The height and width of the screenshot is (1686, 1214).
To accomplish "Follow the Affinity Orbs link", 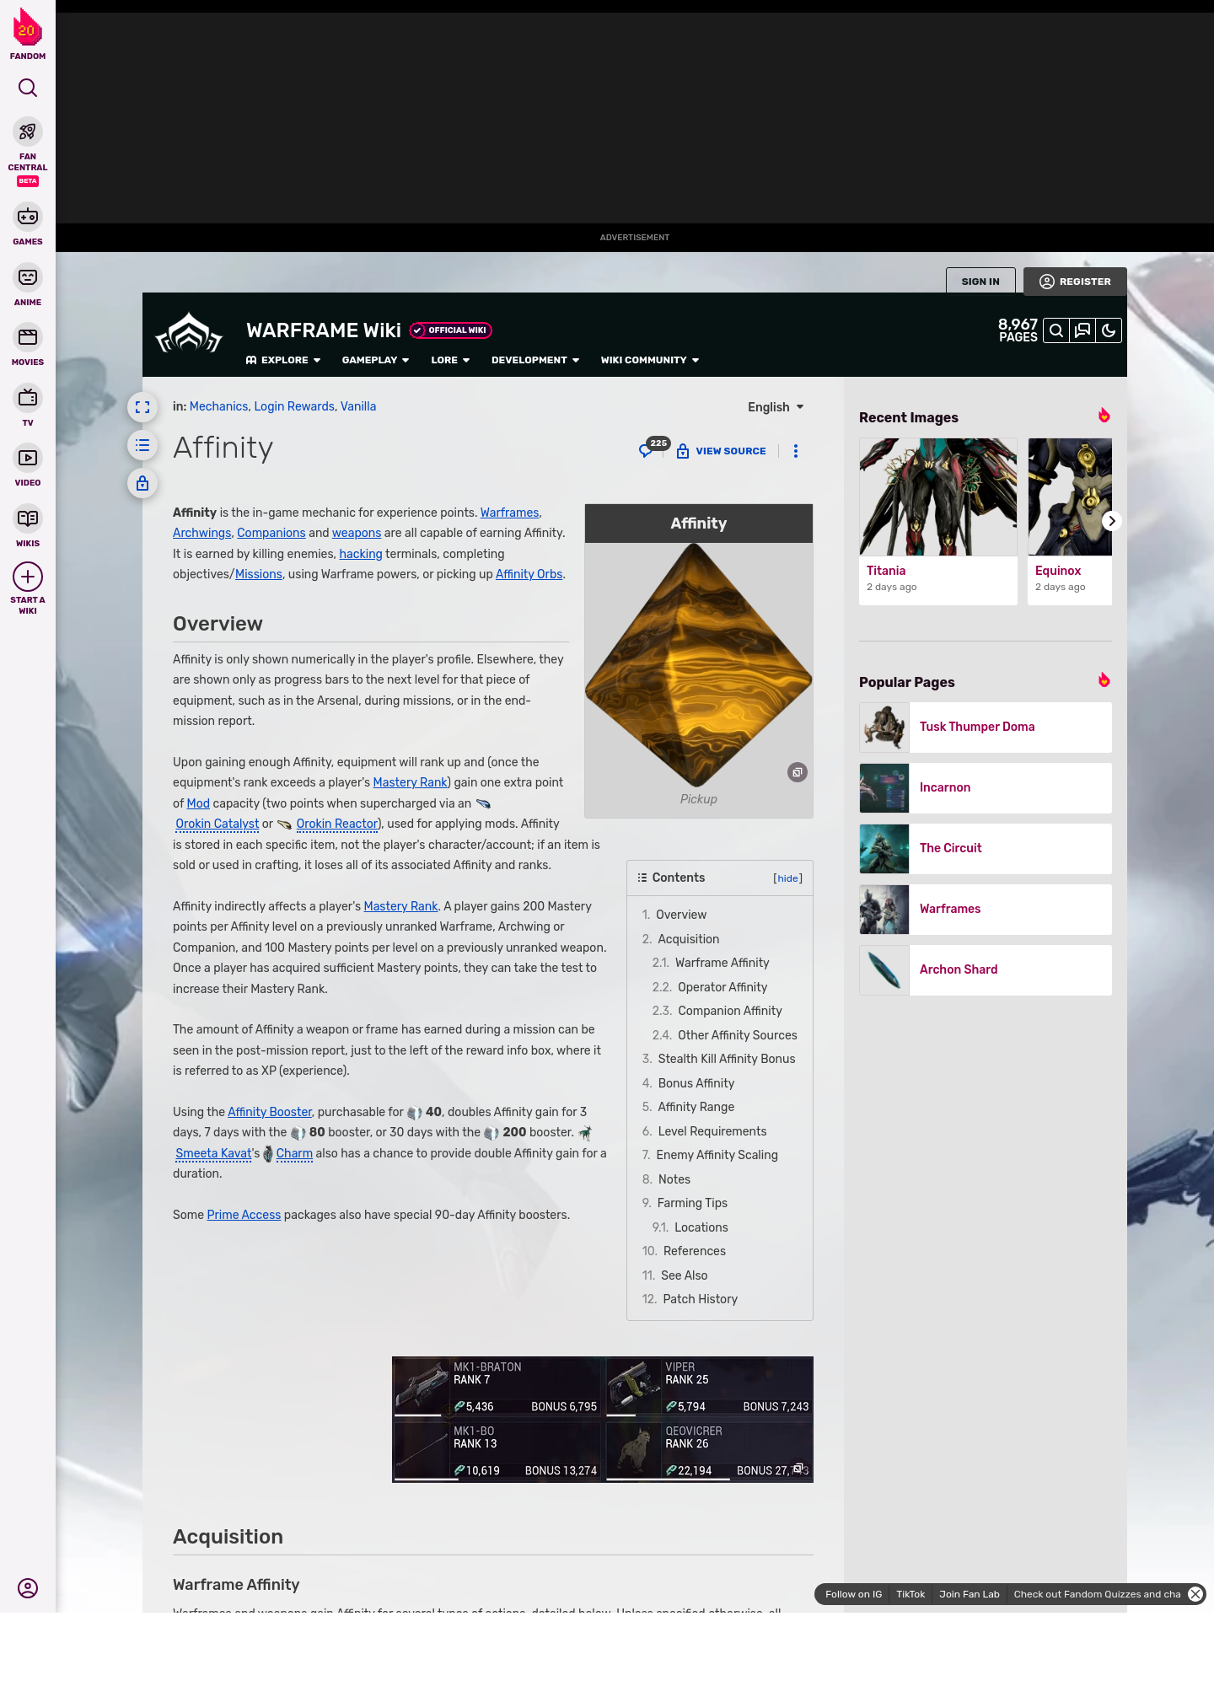I will (529, 574).
